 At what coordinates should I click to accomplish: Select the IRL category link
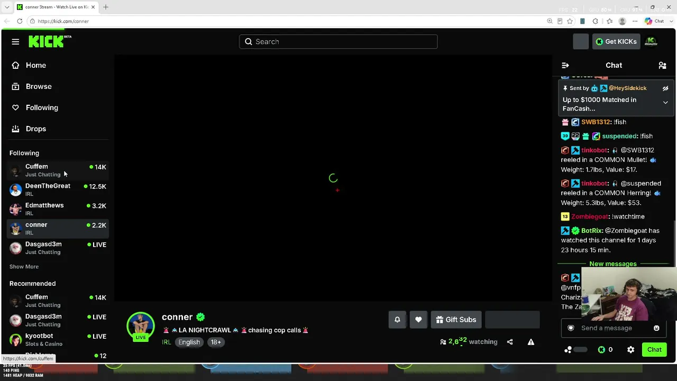pyautogui.click(x=166, y=342)
